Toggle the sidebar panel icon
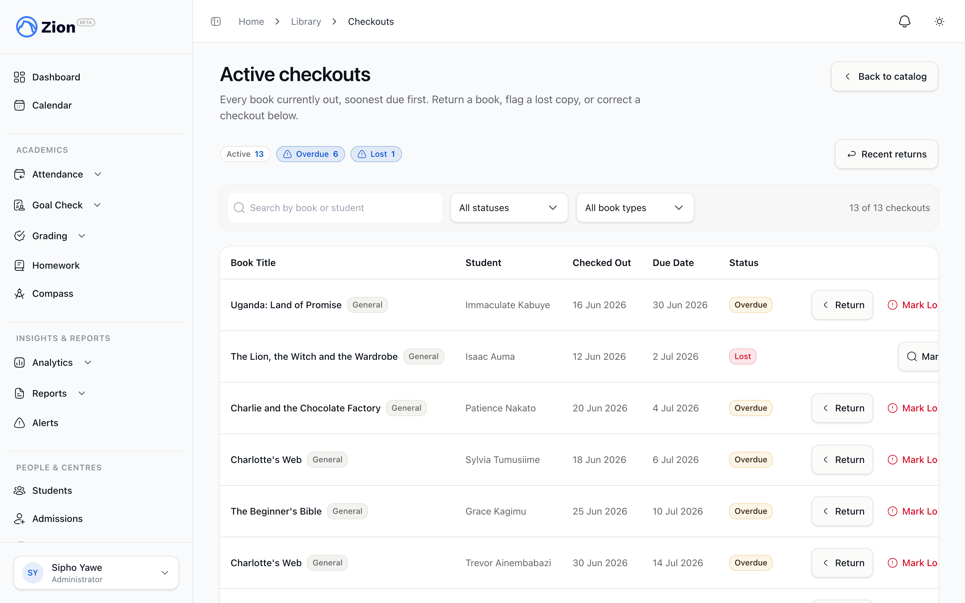Image resolution: width=965 pixels, height=603 pixels. tap(216, 21)
